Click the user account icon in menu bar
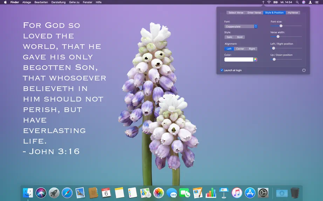This screenshot has width=323, height=201. 310,2
